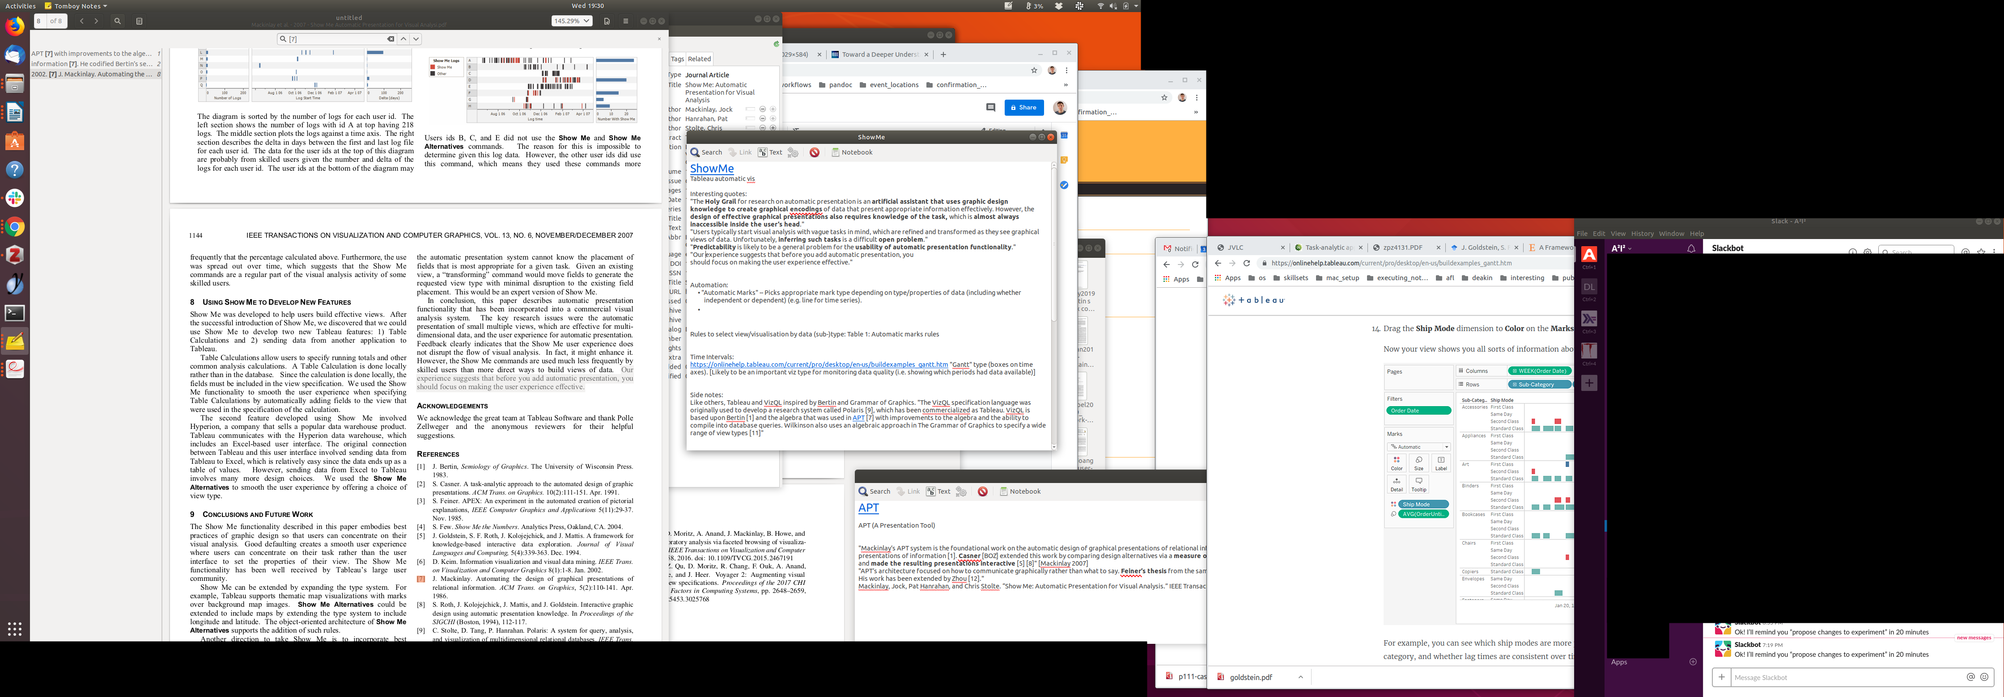
Task: Click the tools gear icon in ShowMe note
Action: pos(793,152)
